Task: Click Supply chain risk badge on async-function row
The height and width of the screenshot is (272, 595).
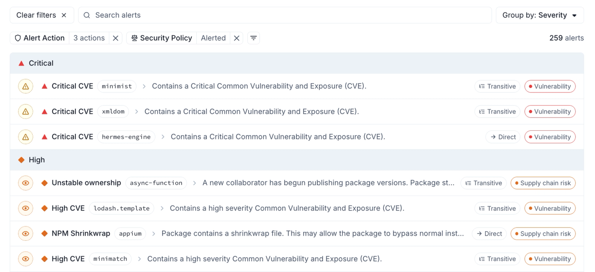Action: coord(543,183)
